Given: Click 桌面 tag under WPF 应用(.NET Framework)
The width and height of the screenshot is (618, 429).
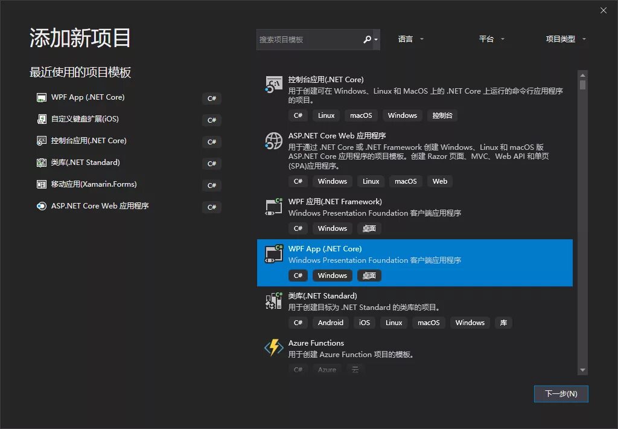Looking at the screenshot, I should (x=369, y=228).
